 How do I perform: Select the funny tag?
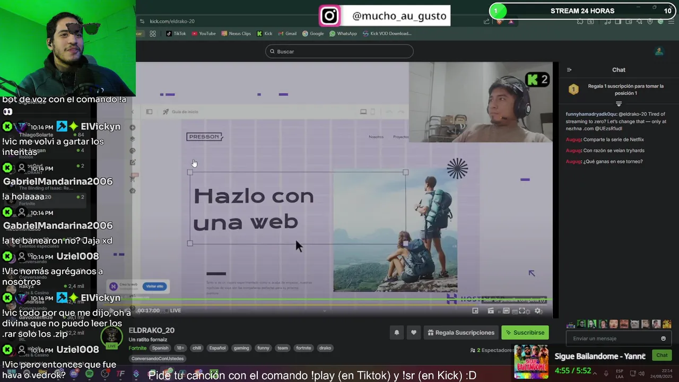tap(263, 348)
